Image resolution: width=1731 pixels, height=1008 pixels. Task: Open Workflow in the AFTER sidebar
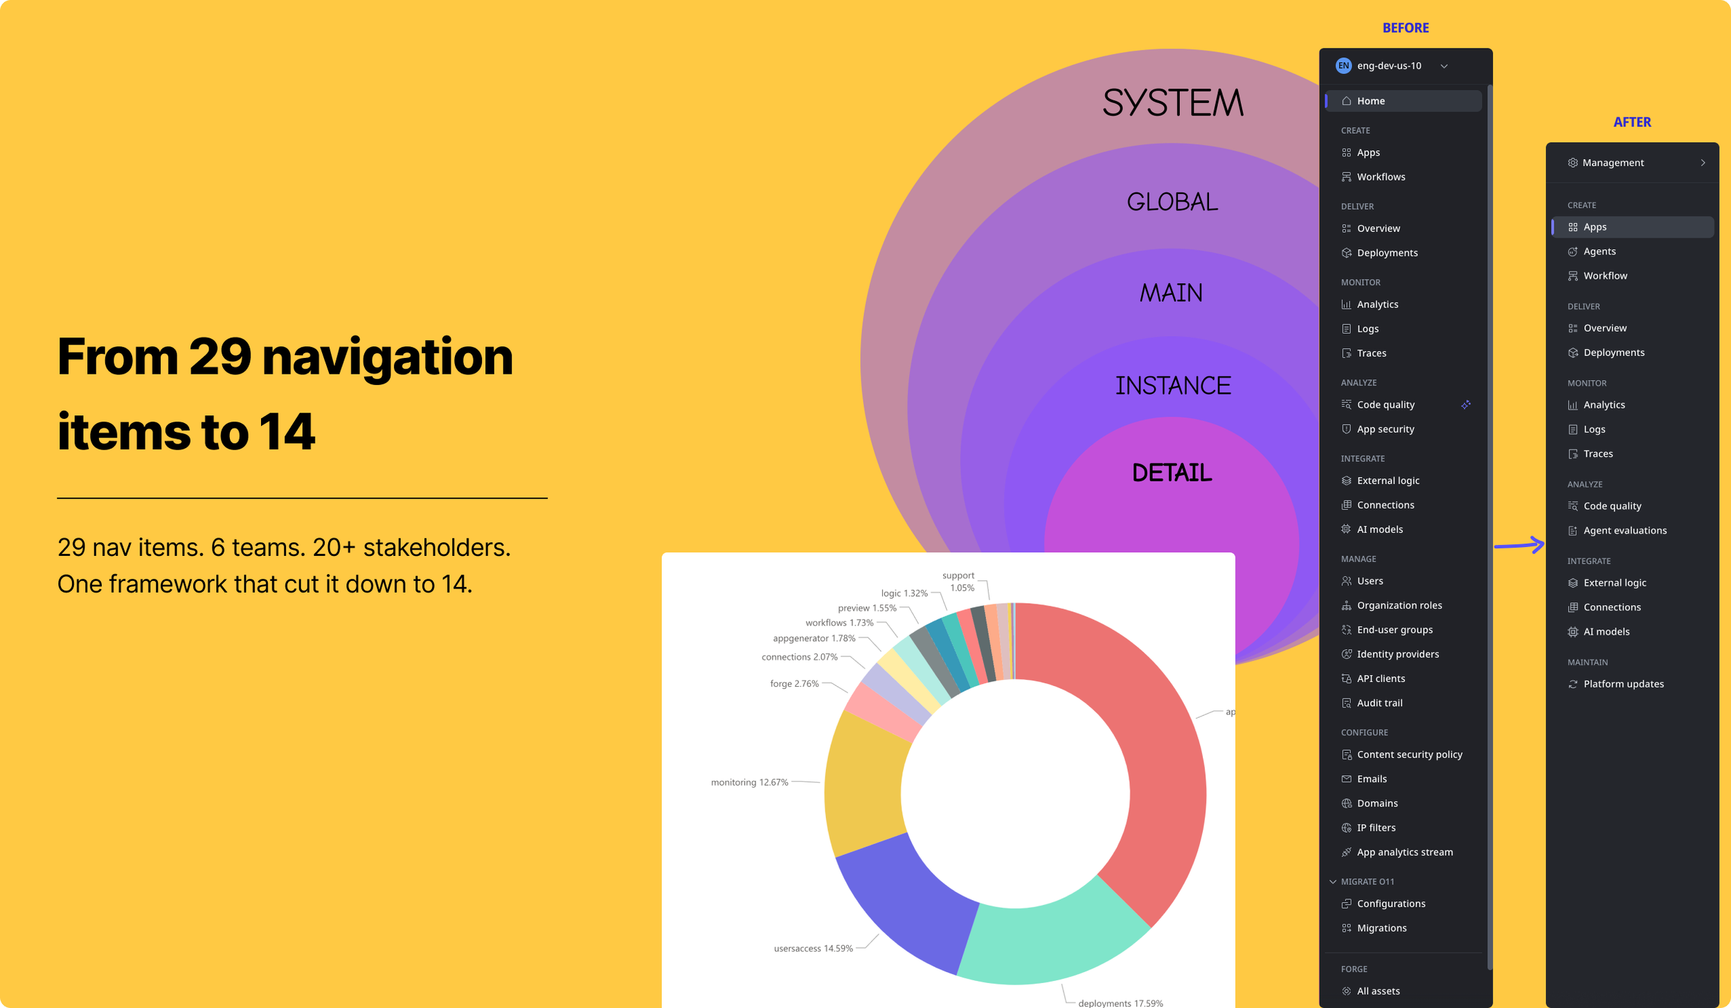coord(1605,276)
